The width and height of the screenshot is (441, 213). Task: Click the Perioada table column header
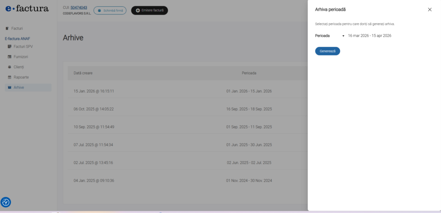pos(249,73)
